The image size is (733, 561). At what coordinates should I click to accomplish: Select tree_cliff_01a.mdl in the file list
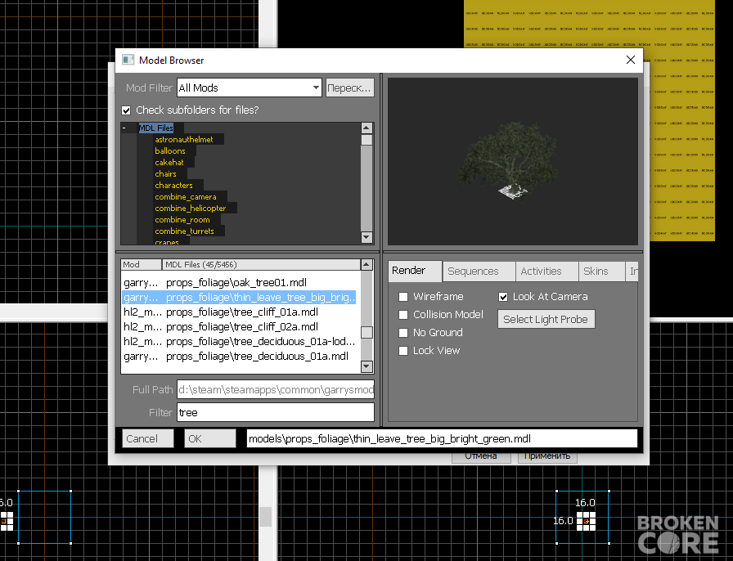(x=240, y=312)
